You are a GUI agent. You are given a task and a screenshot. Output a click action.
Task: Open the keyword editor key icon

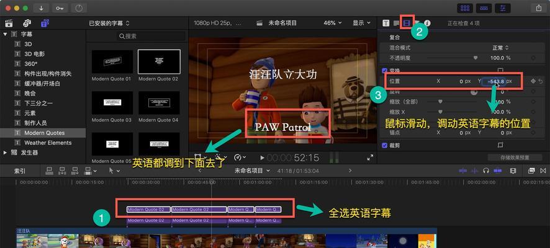coord(60,7)
